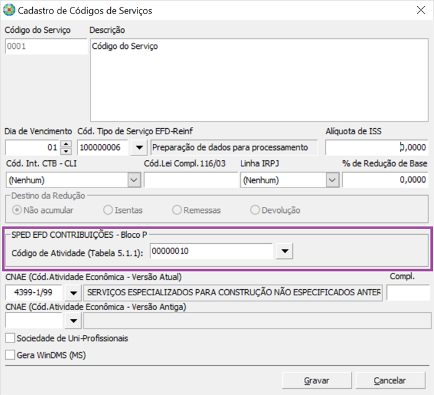Expand the Cód. Int. CTB - CLI combo box

click(134, 180)
